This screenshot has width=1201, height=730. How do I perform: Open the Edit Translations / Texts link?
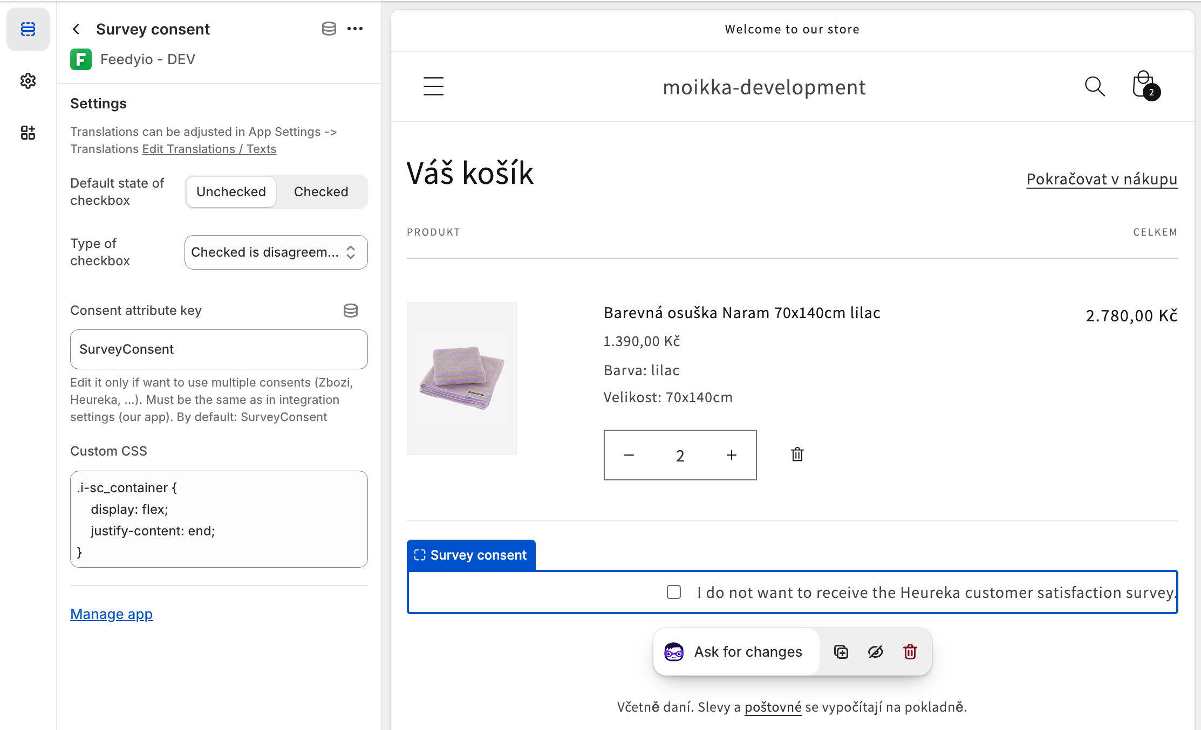point(209,149)
